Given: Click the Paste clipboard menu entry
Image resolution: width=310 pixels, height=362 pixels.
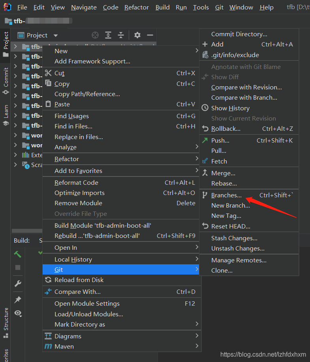Looking at the screenshot, I should tap(121, 104).
